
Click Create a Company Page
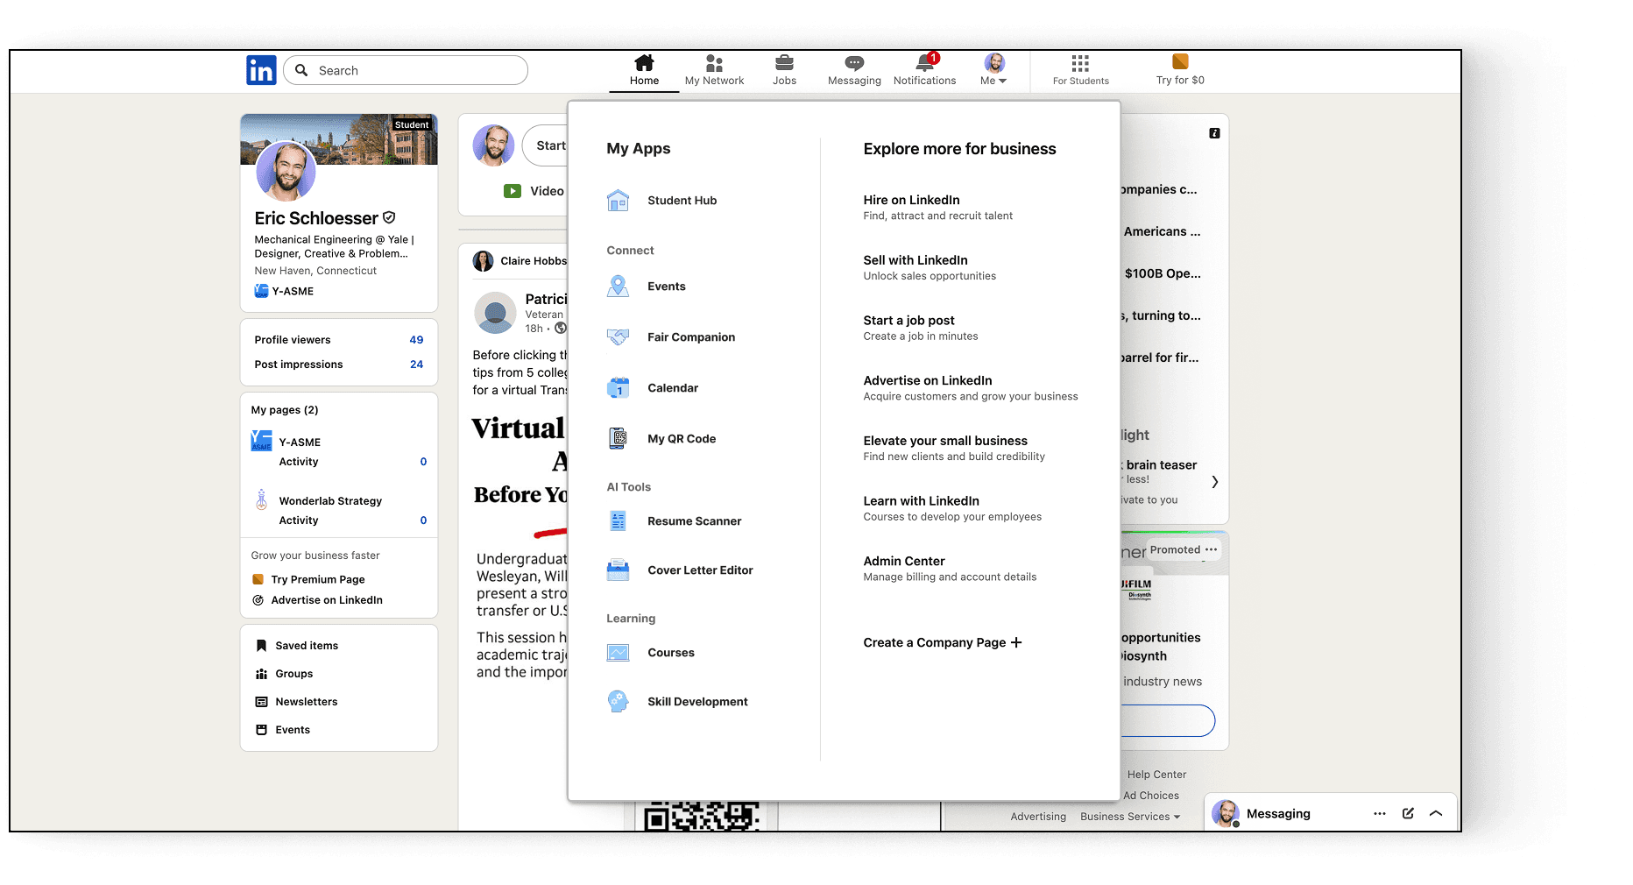943,642
